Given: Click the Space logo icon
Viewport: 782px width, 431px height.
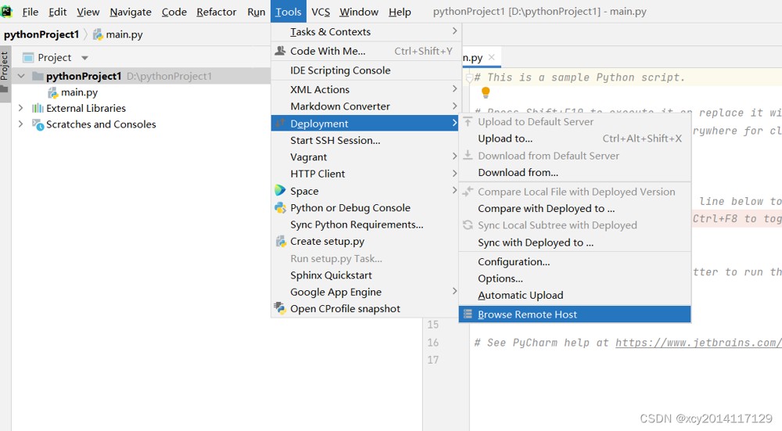Looking at the screenshot, I should (x=280, y=191).
